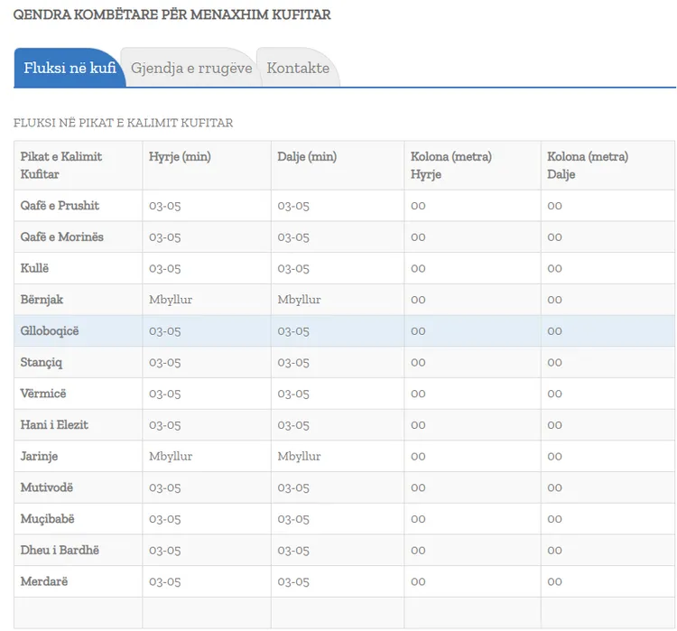The width and height of the screenshot is (677, 631).
Task: Select the Stançiq row name
Action: pyautogui.click(x=41, y=362)
